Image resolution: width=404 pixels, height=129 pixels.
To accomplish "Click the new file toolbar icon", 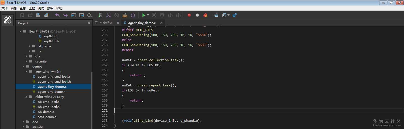I will [22, 15].
